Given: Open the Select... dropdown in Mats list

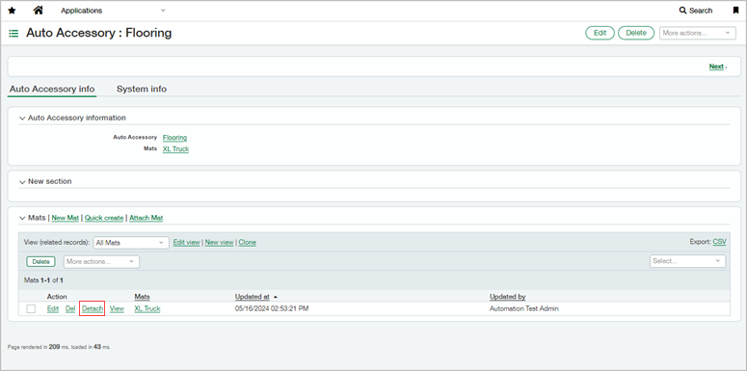Looking at the screenshot, I should [688, 261].
